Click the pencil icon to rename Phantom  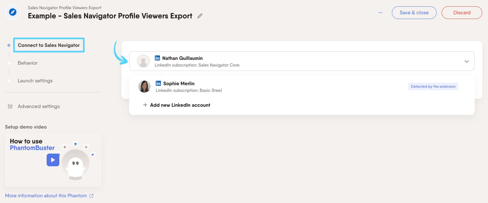coord(200,16)
